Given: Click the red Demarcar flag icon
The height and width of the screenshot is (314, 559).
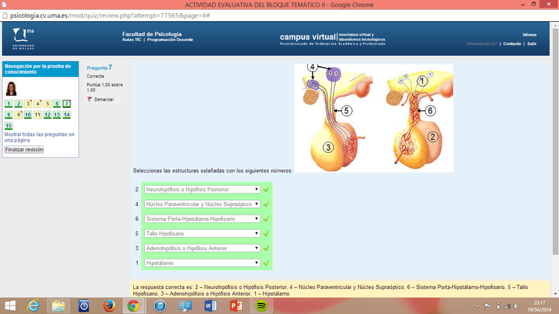Looking at the screenshot, I should (x=90, y=99).
